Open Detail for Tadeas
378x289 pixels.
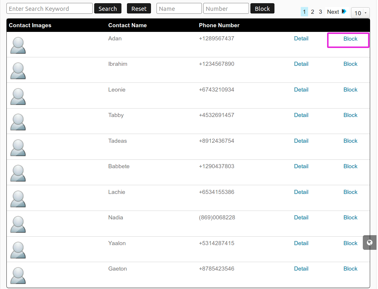click(x=301, y=141)
